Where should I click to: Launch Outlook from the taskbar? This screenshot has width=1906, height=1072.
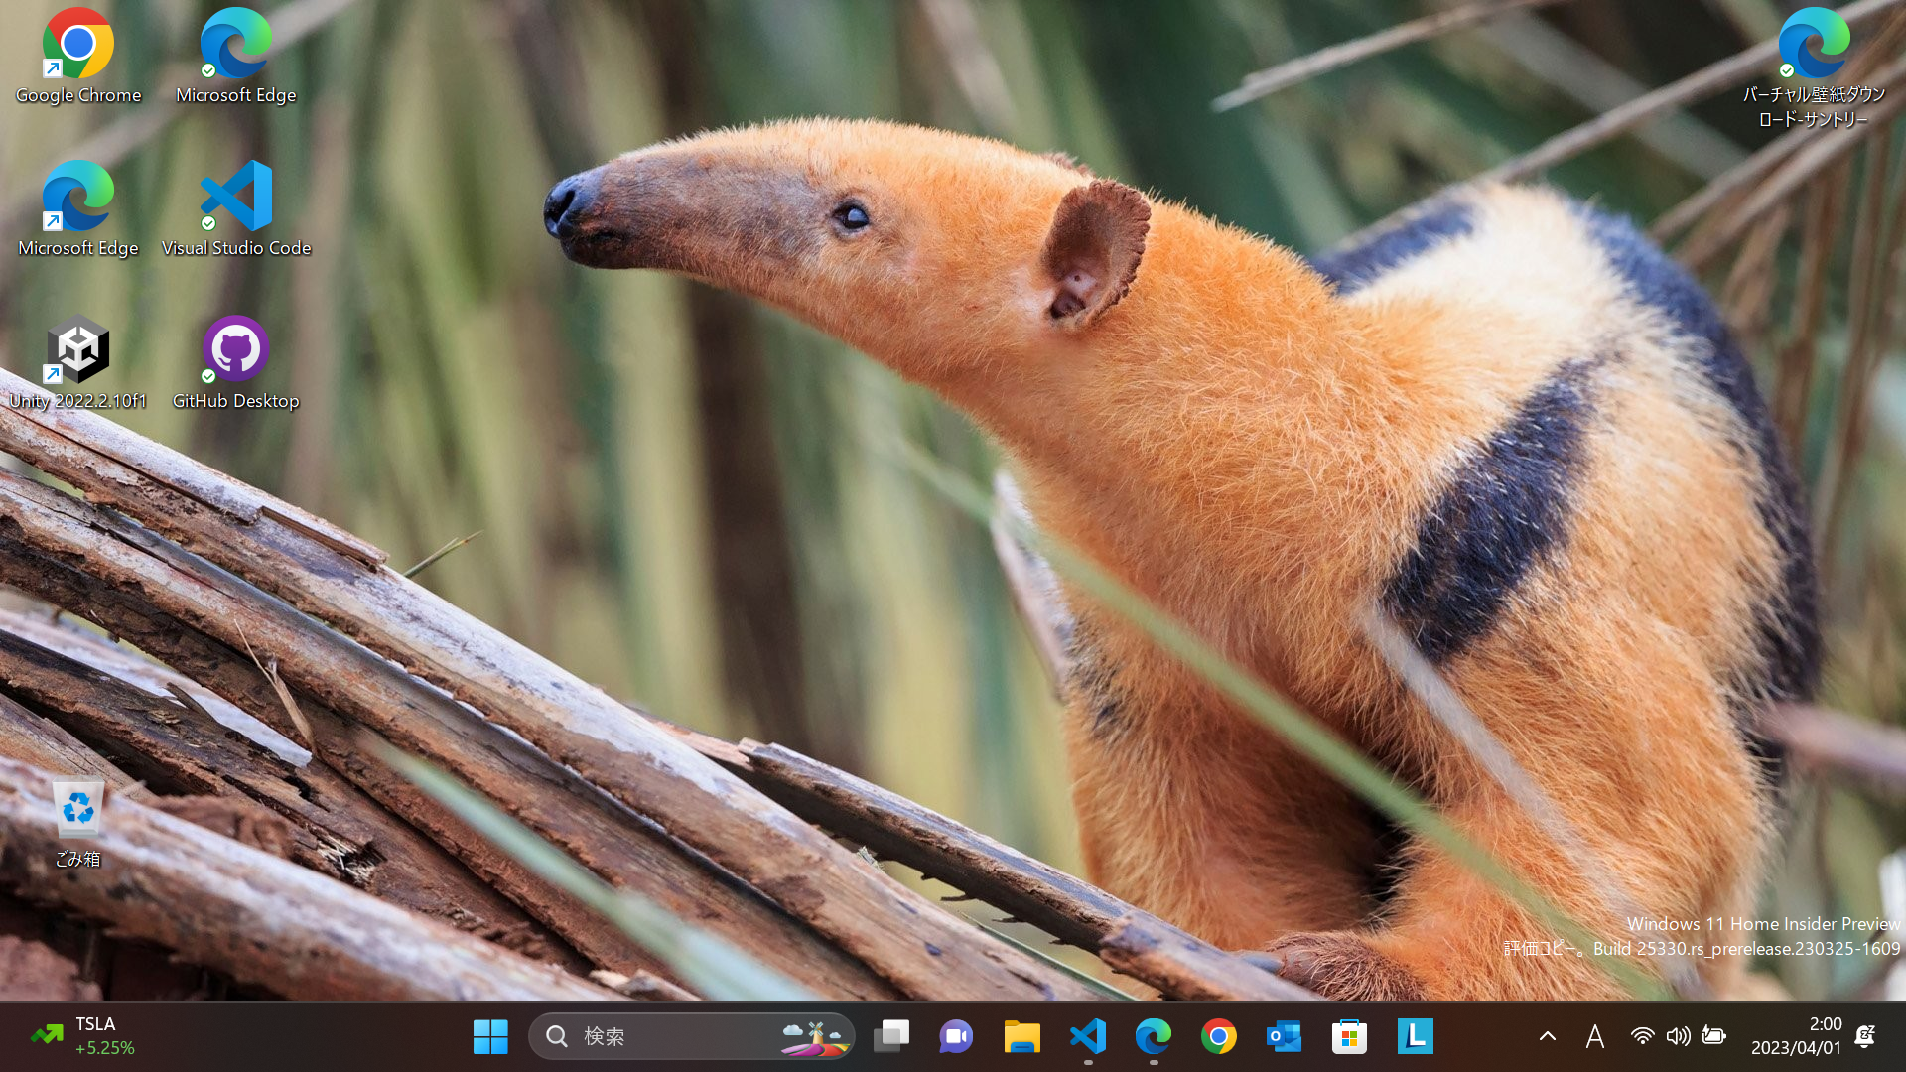(x=1284, y=1036)
